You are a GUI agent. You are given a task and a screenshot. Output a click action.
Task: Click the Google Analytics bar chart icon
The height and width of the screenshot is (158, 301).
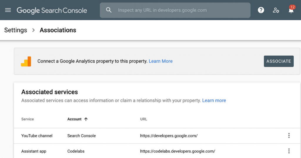tap(26, 61)
